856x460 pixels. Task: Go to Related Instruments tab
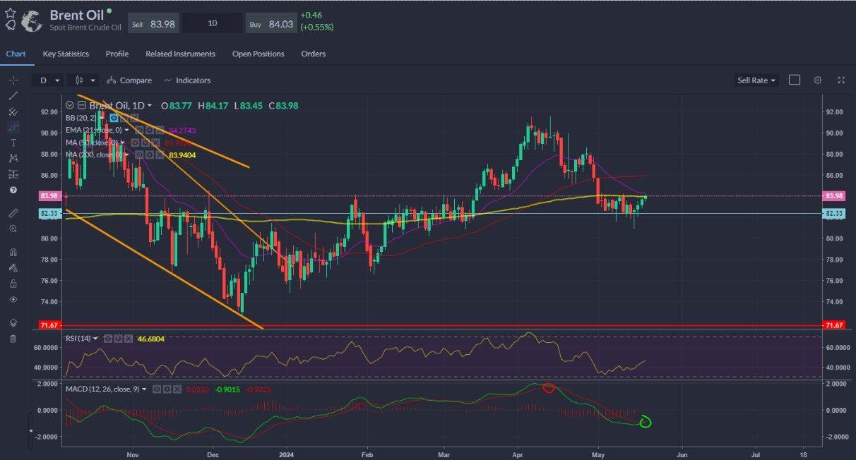tap(180, 54)
